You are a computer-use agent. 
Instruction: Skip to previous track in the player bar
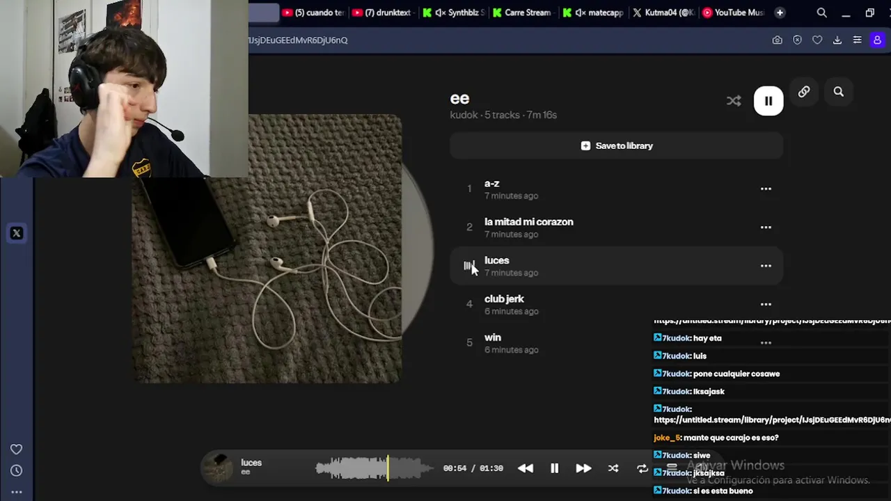[x=526, y=469]
